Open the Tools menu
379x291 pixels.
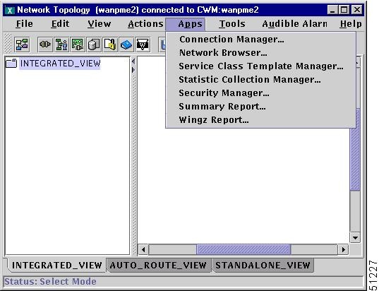coord(232,24)
